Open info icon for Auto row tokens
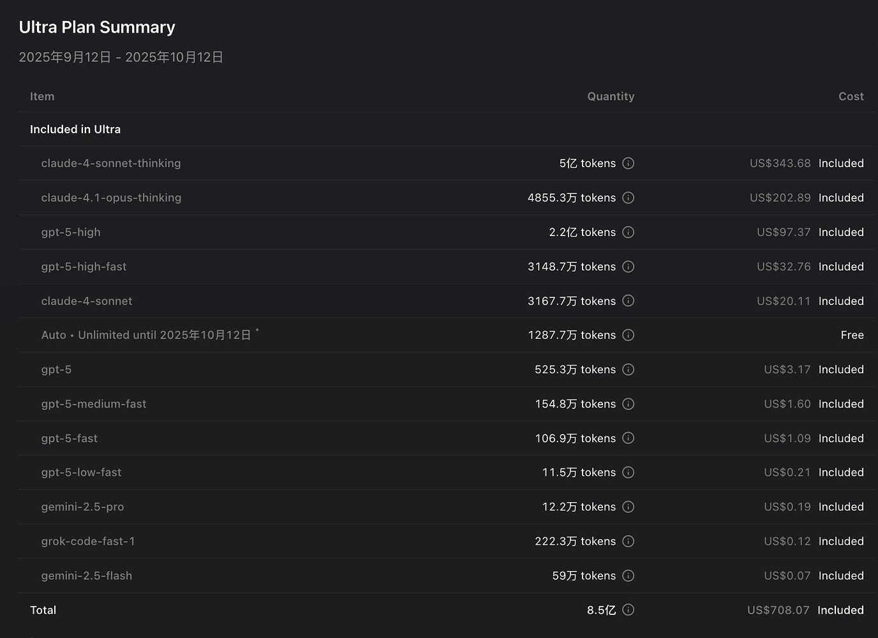878x638 pixels. (x=629, y=335)
